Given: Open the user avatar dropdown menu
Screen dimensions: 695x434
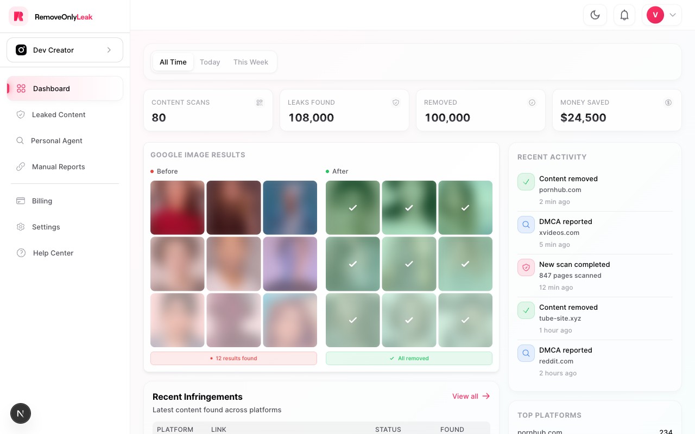Looking at the screenshot, I should (655, 15).
